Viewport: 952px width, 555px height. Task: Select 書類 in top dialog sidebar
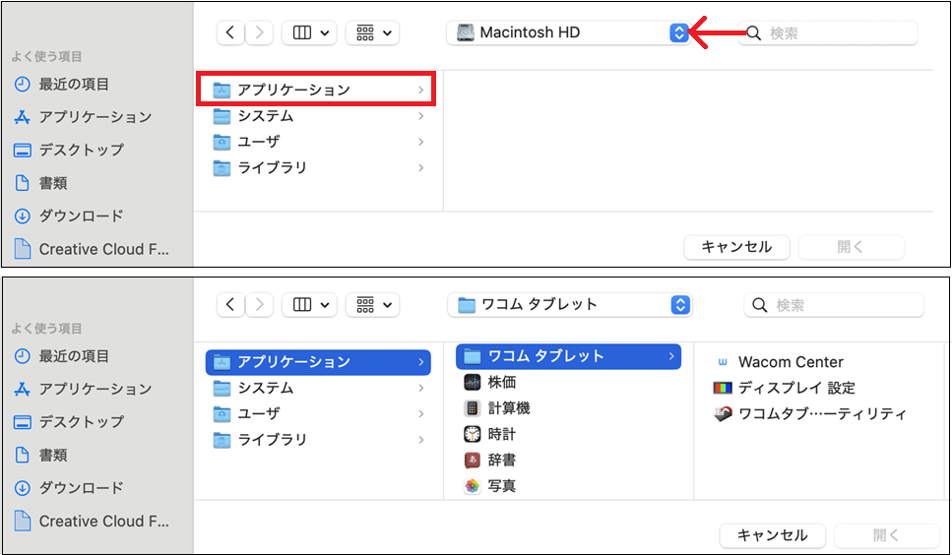click(40, 183)
